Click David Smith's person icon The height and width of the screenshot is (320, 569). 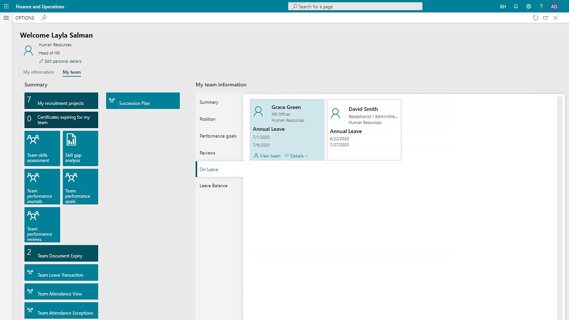click(x=336, y=114)
